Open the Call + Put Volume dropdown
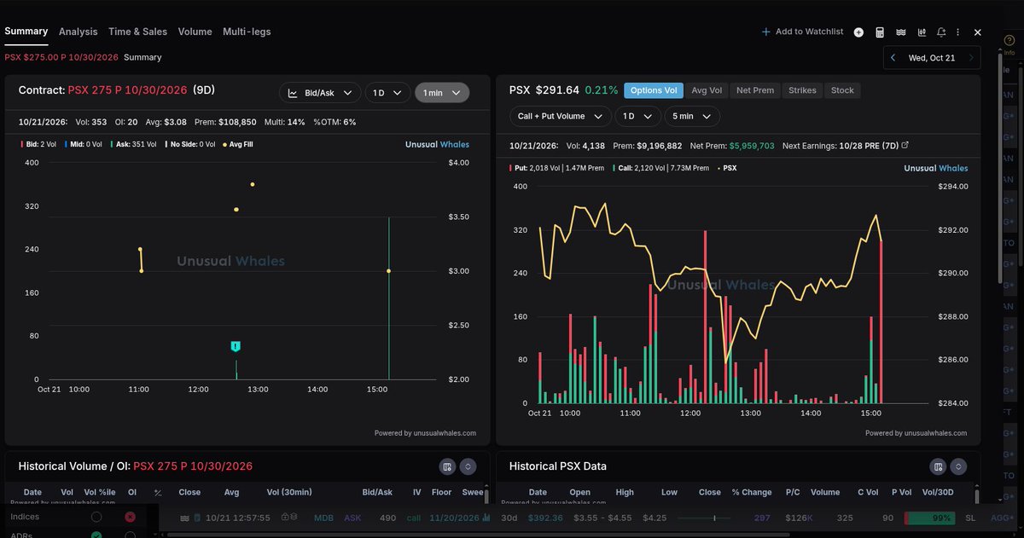The width and height of the screenshot is (1024, 538). pos(561,116)
